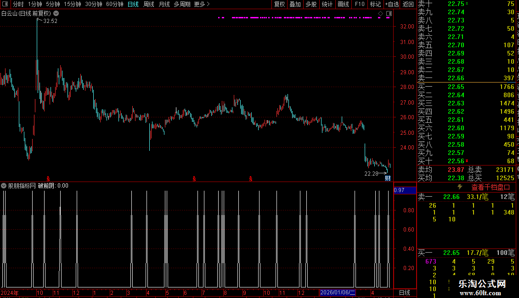Click the 2026/01/06 date label on time axis
This screenshot has width=519, height=298.
click(338, 292)
